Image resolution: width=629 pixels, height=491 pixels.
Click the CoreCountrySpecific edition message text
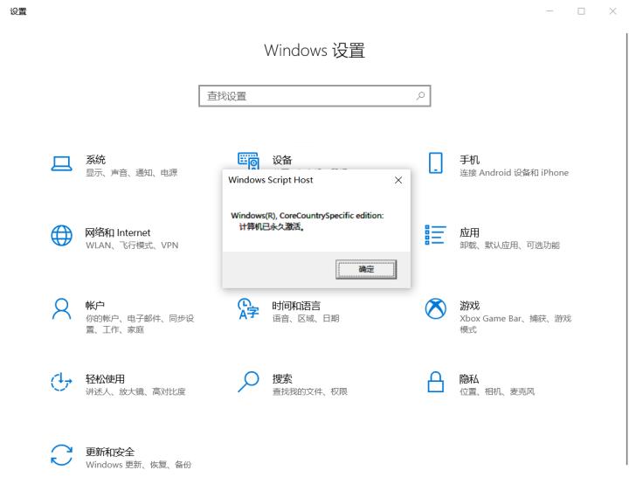(308, 216)
